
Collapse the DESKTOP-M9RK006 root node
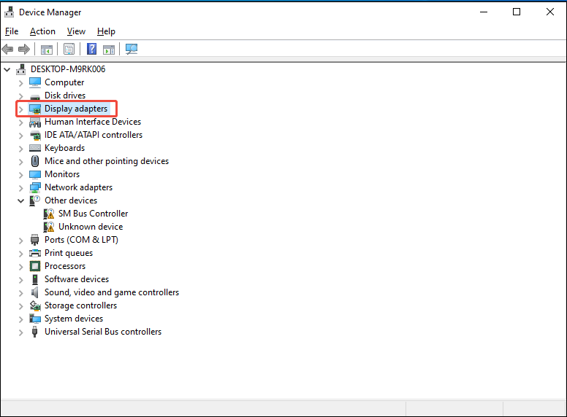pyautogui.click(x=7, y=69)
